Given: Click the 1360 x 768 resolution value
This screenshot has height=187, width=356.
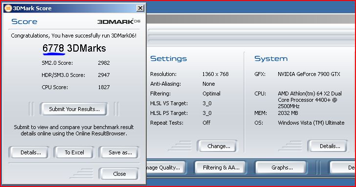Looking at the screenshot, I should pyautogui.click(x=215, y=74).
